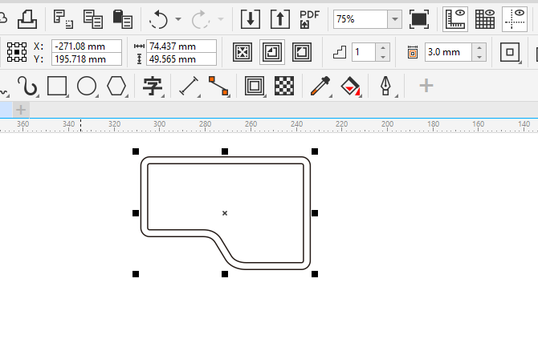Click the contour steps field
This screenshot has height=343, width=538.
click(364, 52)
